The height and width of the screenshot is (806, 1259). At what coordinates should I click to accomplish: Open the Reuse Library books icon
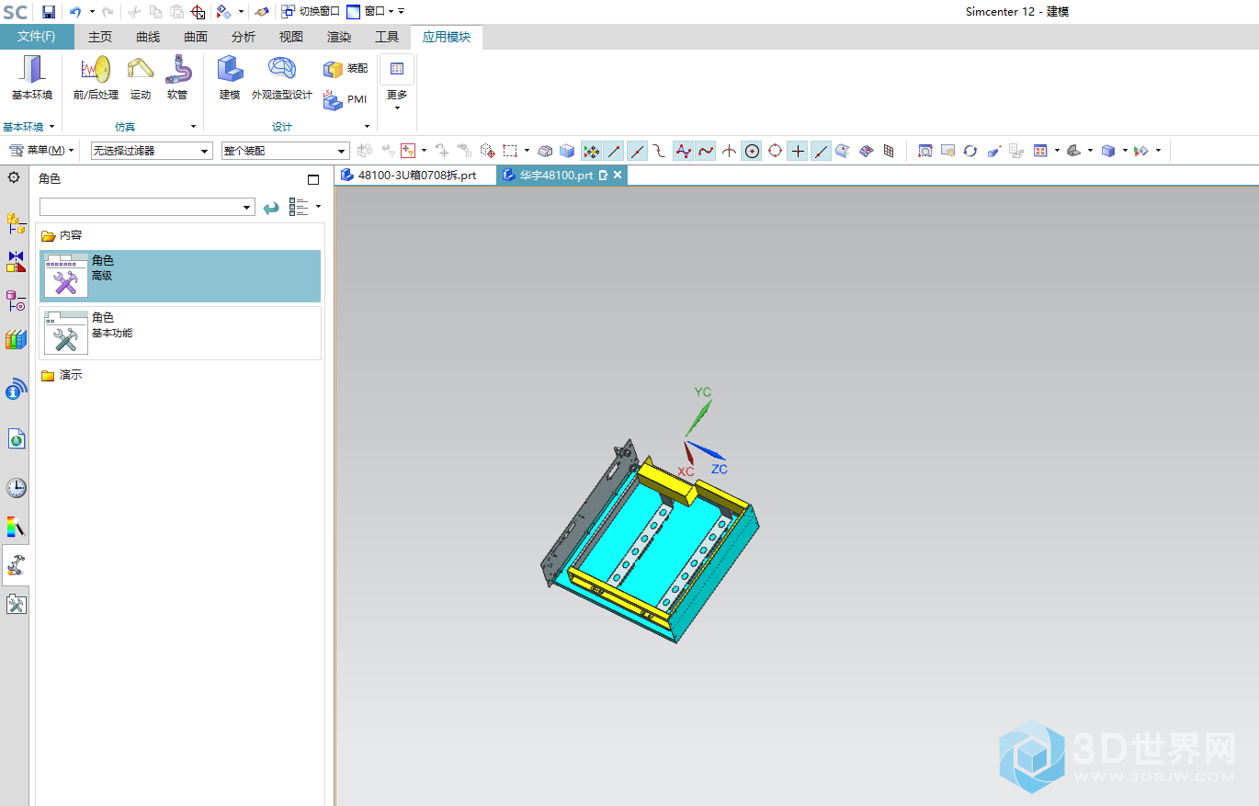(16, 339)
